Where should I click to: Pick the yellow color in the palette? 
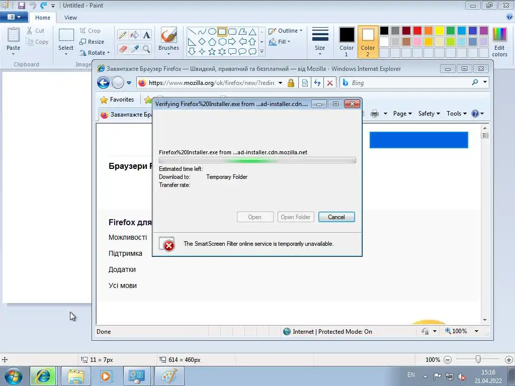[x=440, y=31]
